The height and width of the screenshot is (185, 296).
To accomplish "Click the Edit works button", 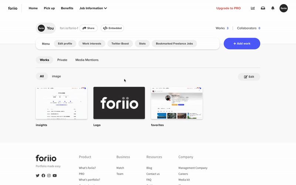I will click(249, 77).
